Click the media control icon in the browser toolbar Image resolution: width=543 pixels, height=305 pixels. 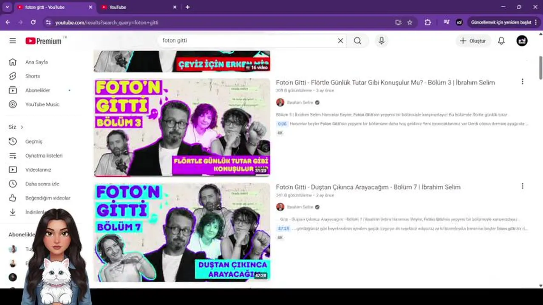click(447, 22)
